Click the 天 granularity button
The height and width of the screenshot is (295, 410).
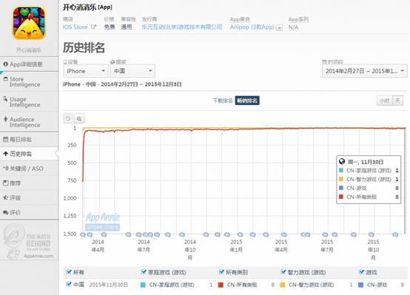(x=397, y=101)
